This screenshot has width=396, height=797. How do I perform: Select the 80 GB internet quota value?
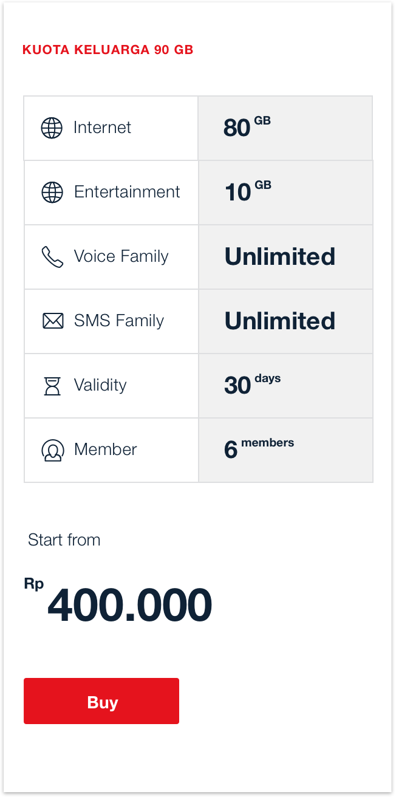tap(247, 127)
